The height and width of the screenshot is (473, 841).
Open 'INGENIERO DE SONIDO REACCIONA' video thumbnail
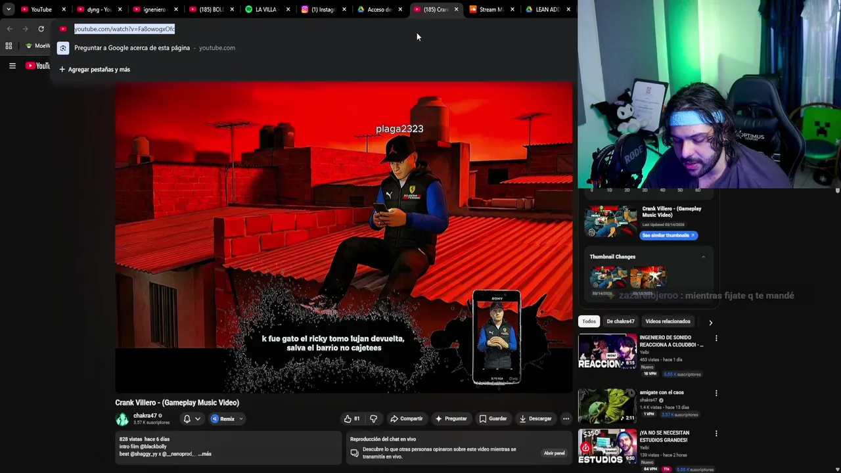click(x=608, y=351)
